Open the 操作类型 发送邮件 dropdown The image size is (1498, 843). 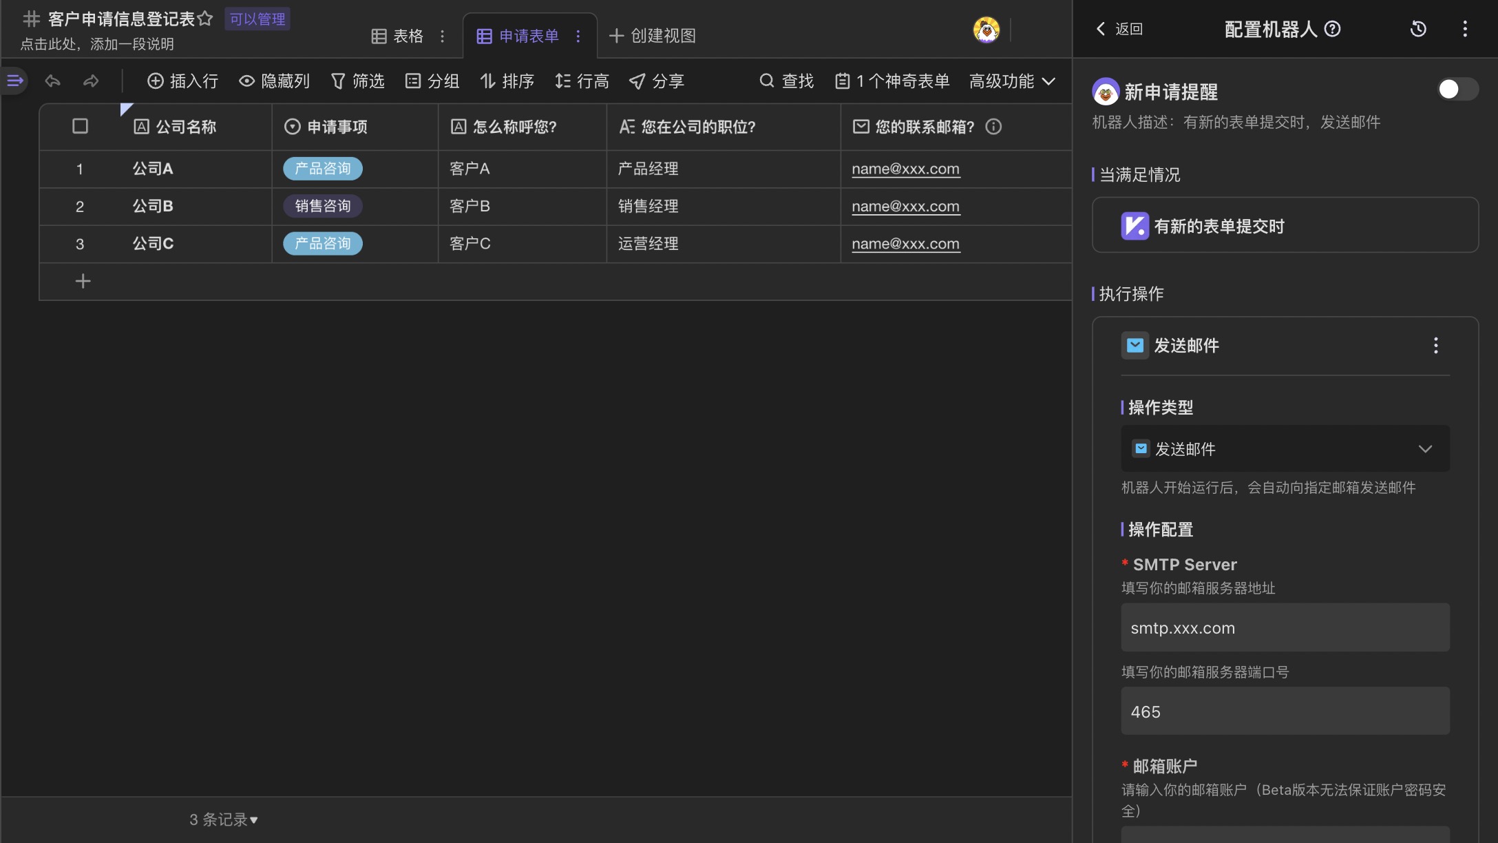coord(1285,449)
